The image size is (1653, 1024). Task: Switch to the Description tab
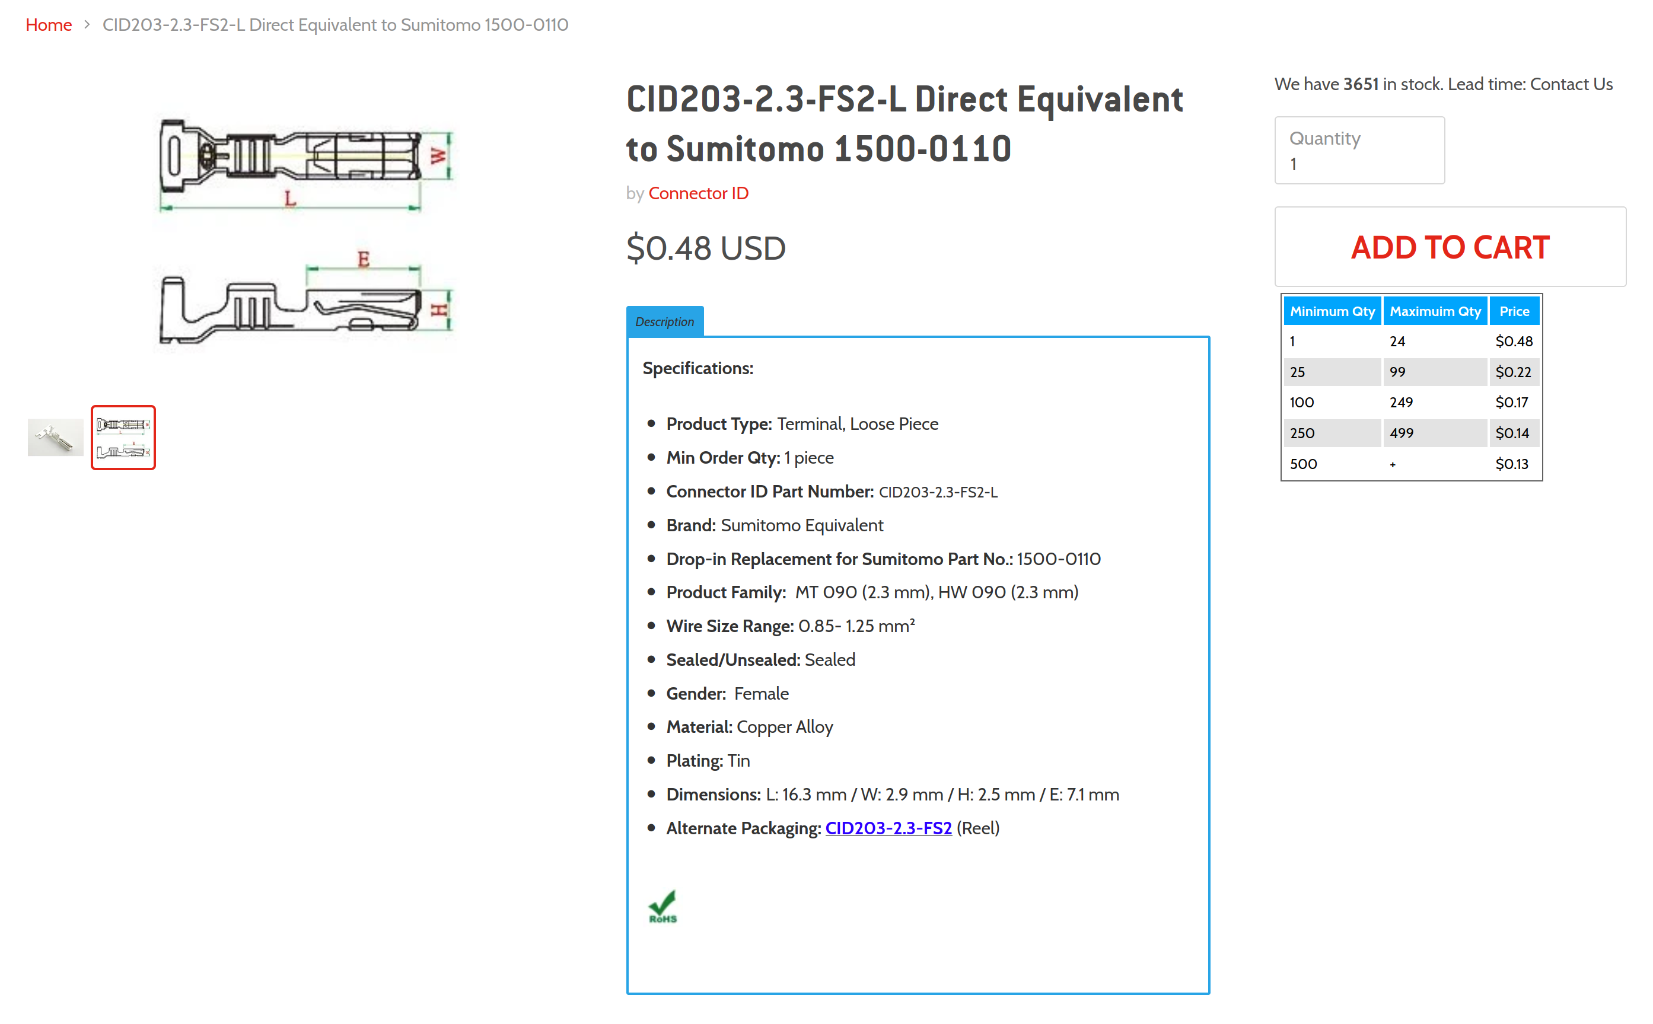[x=665, y=322]
